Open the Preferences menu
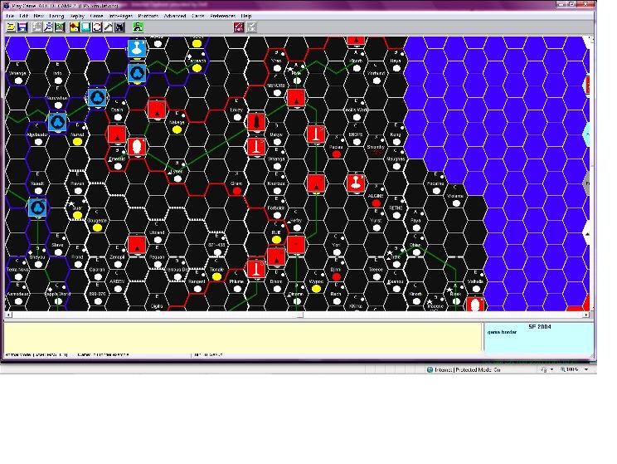 [223, 16]
